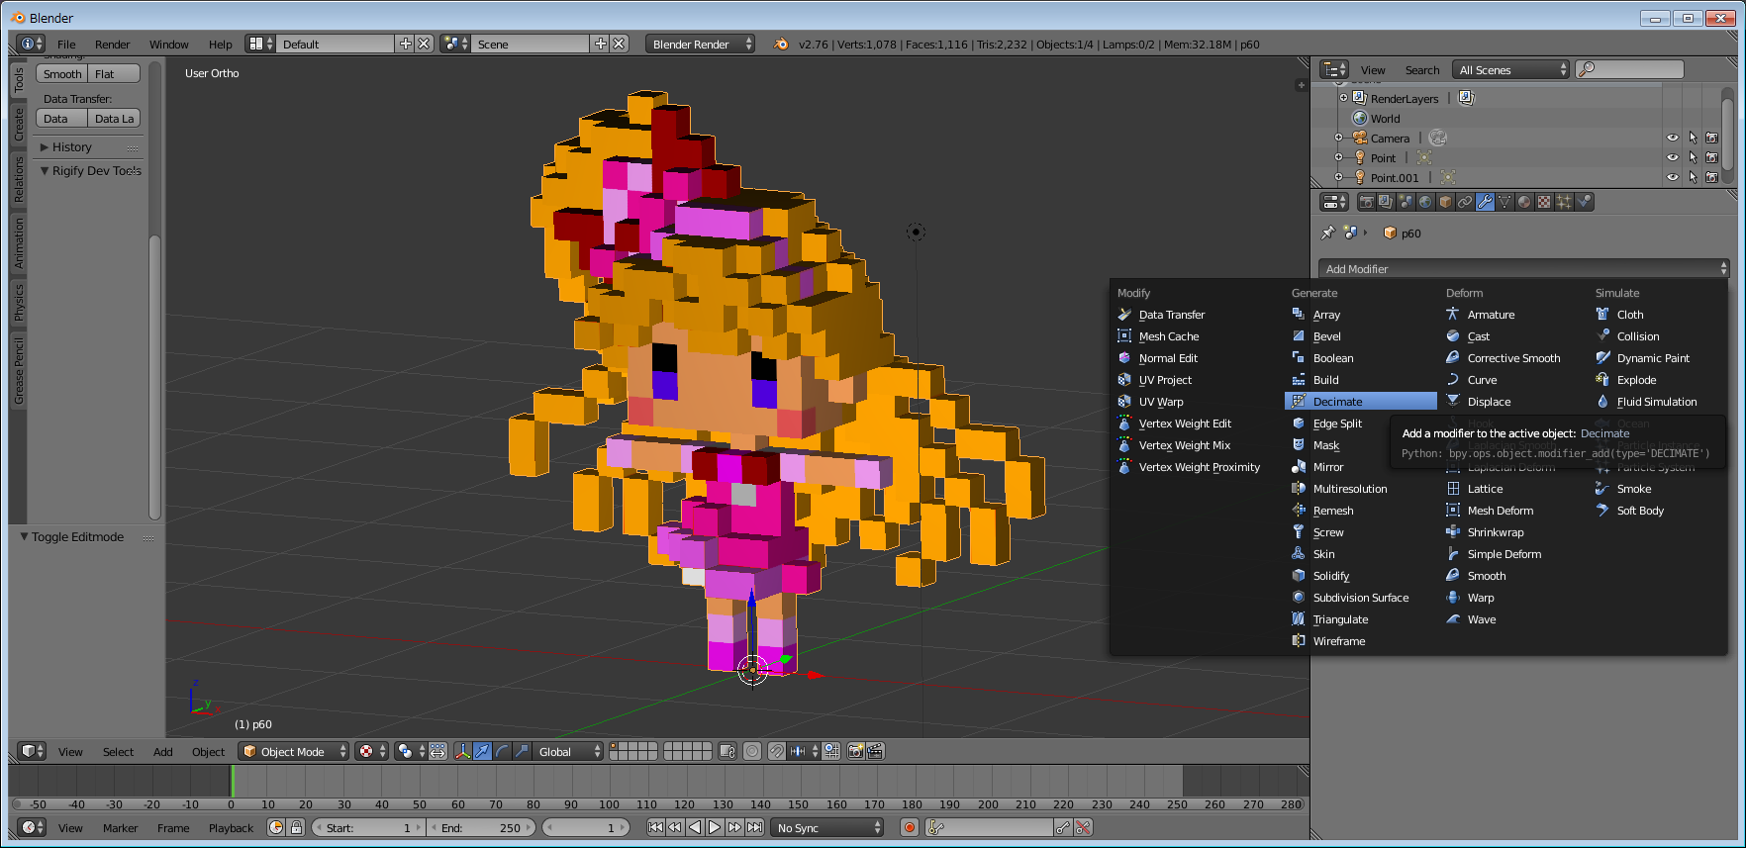Open the Texture properties checker icon
The image size is (1746, 848).
pyautogui.click(x=1544, y=202)
